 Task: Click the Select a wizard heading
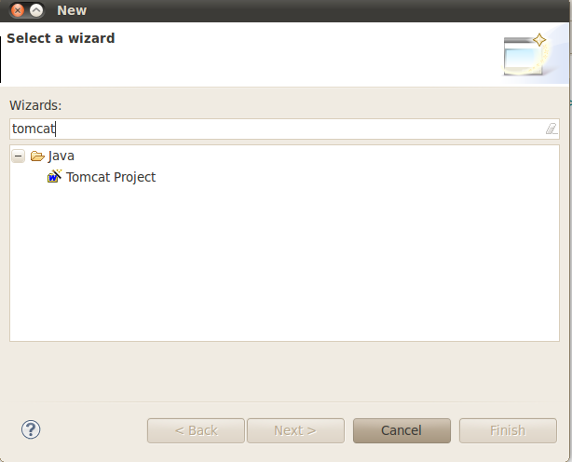tap(61, 38)
